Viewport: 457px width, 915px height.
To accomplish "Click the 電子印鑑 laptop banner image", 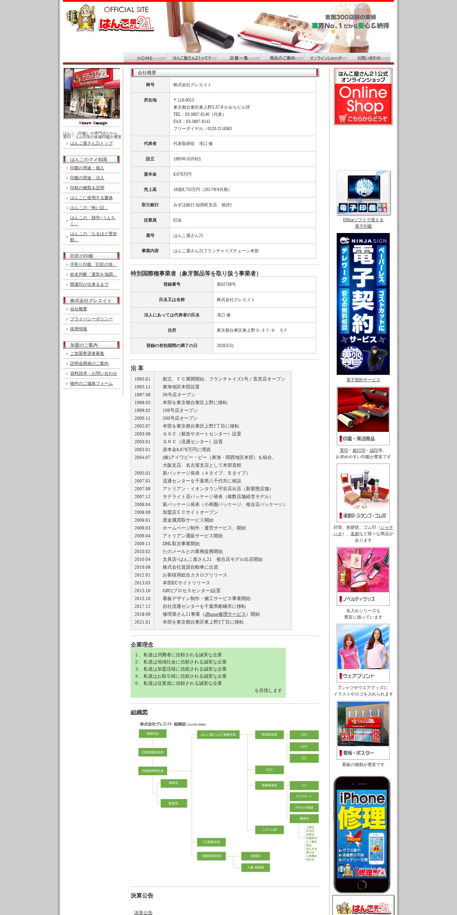I will click(363, 192).
